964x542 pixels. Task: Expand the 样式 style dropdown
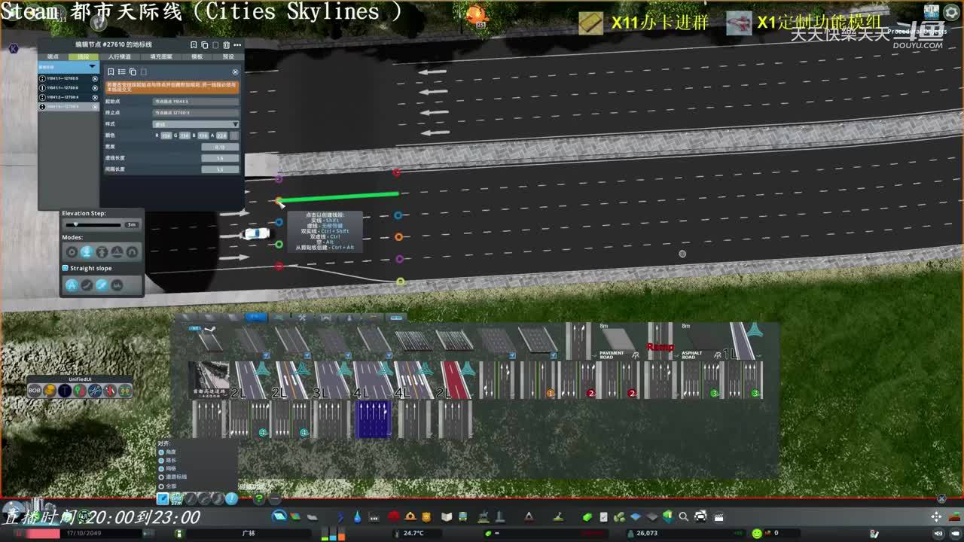(x=196, y=123)
